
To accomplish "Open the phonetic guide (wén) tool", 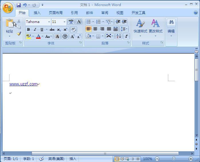I will (71, 22).
